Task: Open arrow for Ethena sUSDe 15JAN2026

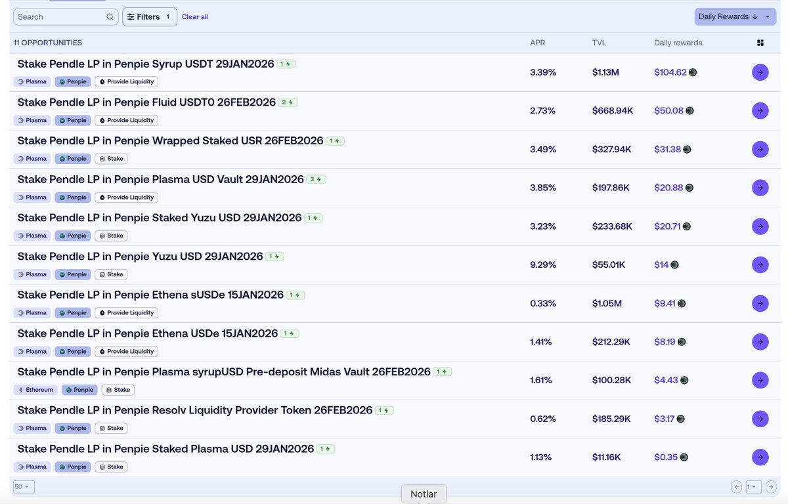Action: pyautogui.click(x=760, y=303)
